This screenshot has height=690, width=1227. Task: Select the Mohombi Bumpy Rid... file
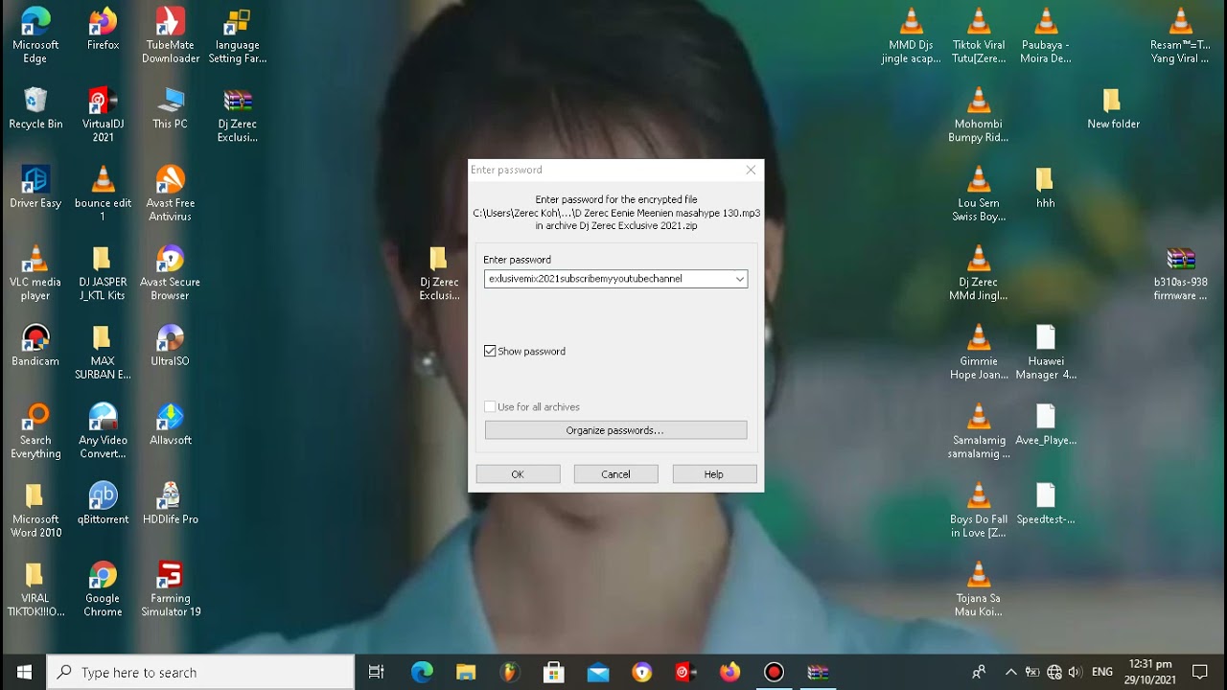click(979, 115)
